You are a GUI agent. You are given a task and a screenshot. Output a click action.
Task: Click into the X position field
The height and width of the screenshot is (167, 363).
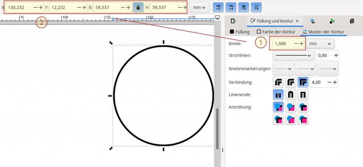pyautogui.click(x=19, y=7)
